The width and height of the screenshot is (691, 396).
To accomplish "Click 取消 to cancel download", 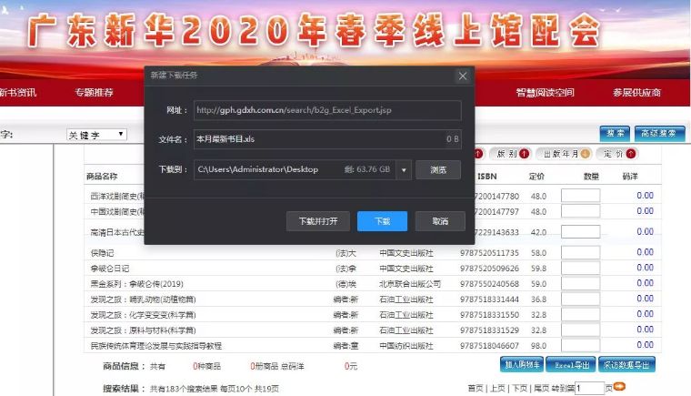I will click(440, 221).
